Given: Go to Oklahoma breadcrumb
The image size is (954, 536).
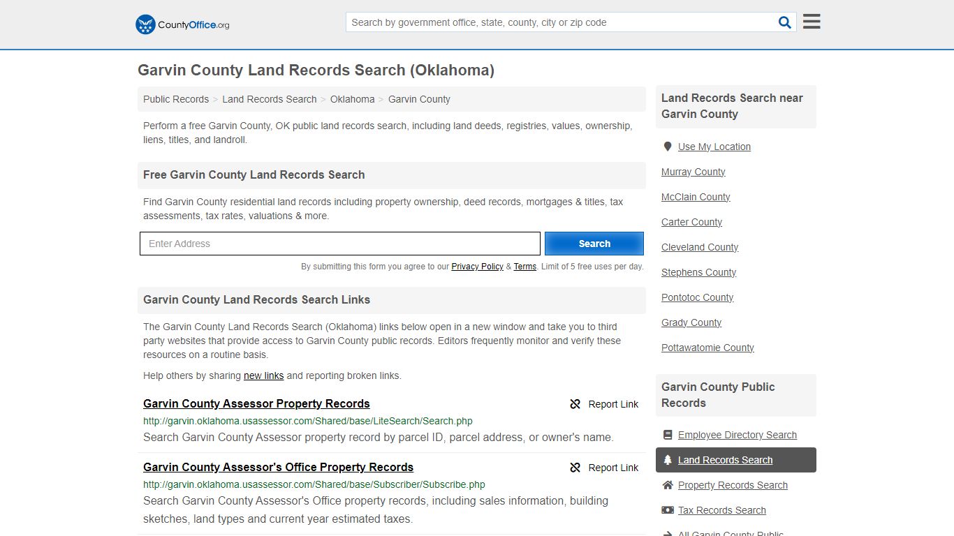Looking at the screenshot, I should click(353, 99).
